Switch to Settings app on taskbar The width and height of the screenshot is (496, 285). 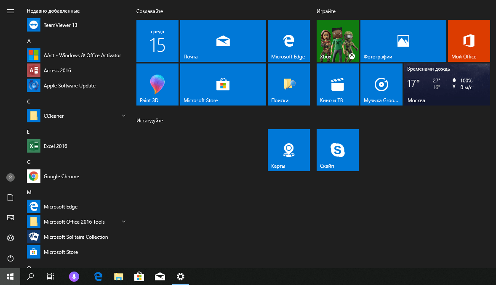(x=181, y=277)
